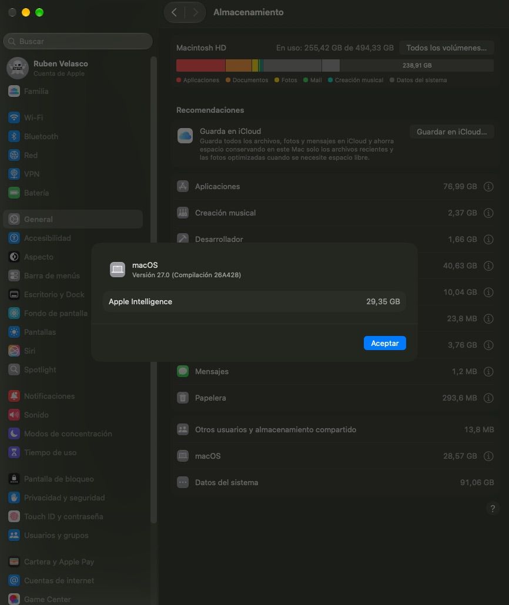This screenshot has height=605, width=509.
Task: Open the Batería sidebar icon
Action: (14, 193)
